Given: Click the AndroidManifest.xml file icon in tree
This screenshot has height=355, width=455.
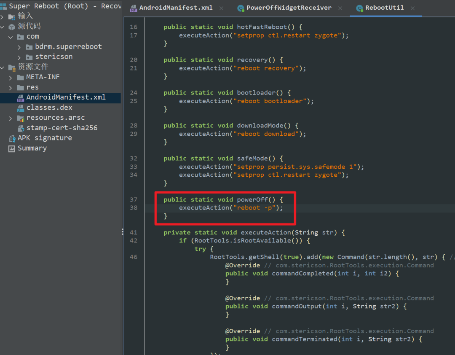Looking at the screenshot, I should (20, 98).
